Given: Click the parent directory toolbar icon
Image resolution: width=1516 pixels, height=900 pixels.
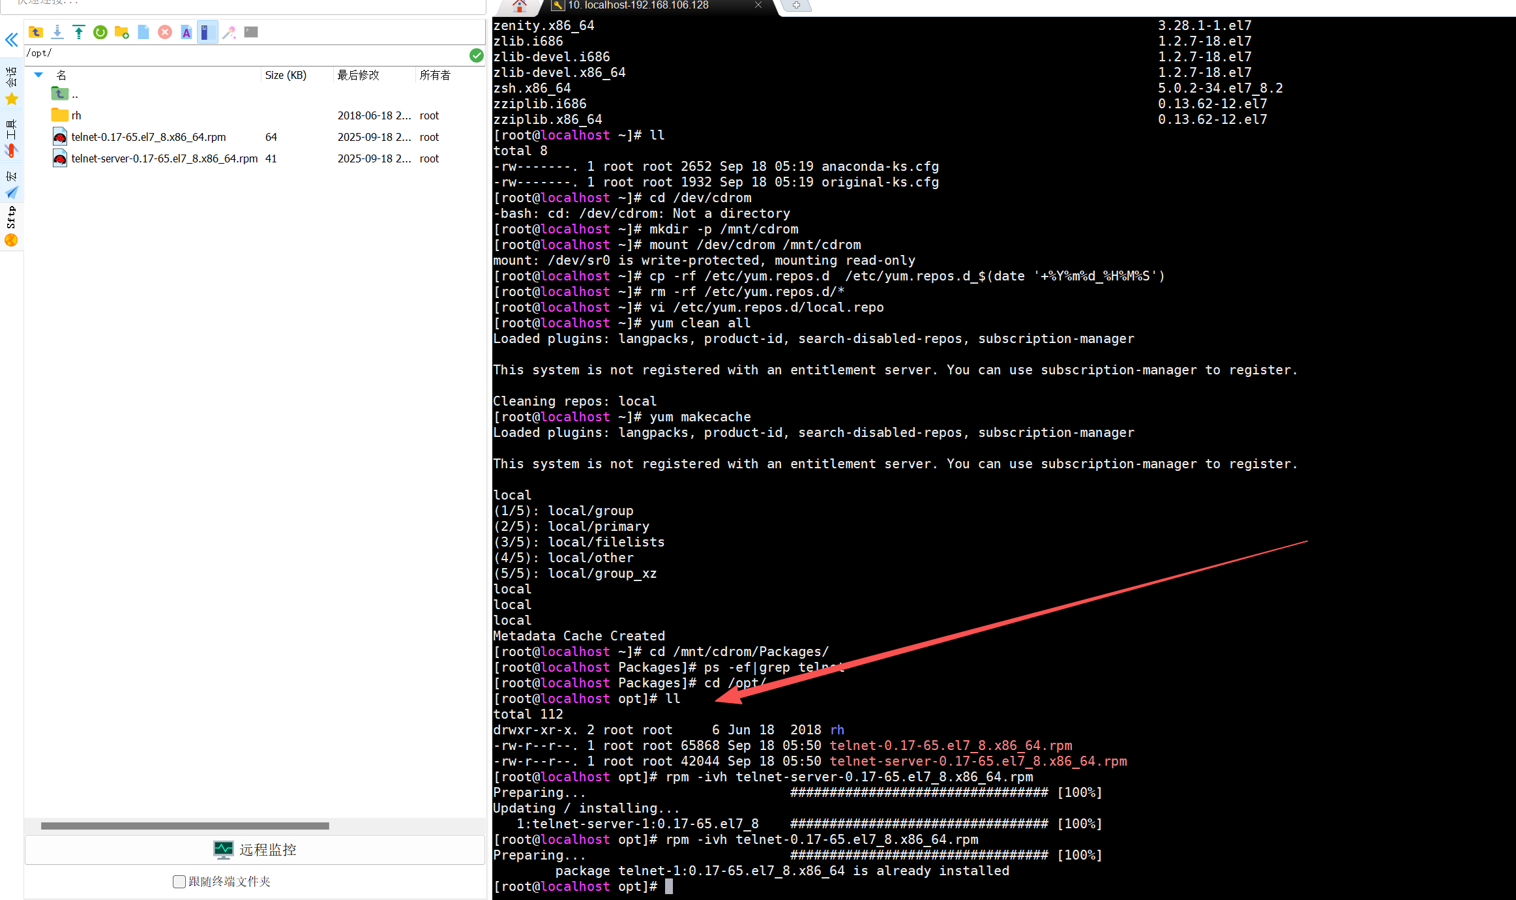Looking at the screenshot, I should (36, 32).
